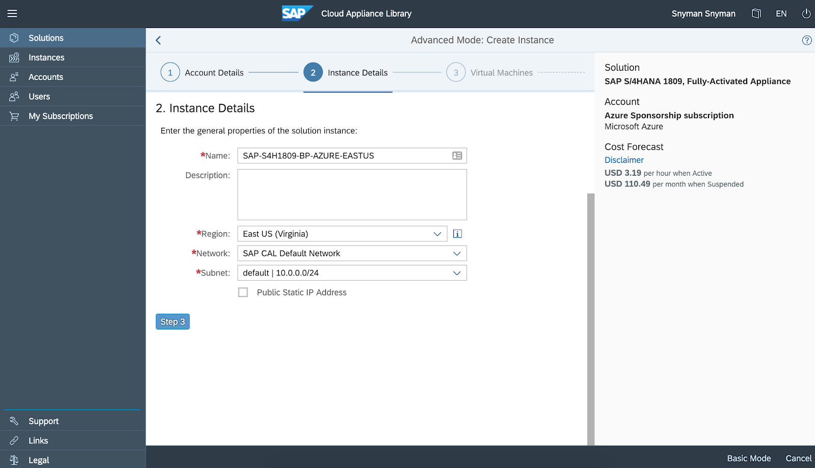The width and height of the screenshot is (815, 468).
Task: Open Links in the sidebar
Action: pyautogui.click(x=73, y=441)
